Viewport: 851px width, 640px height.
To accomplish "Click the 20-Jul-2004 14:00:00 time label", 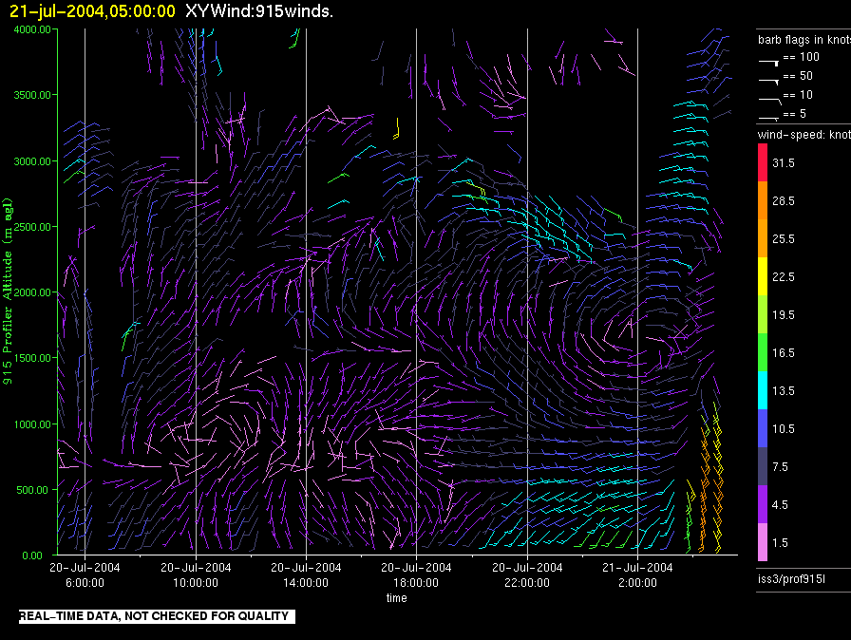I will coord(306,574).
